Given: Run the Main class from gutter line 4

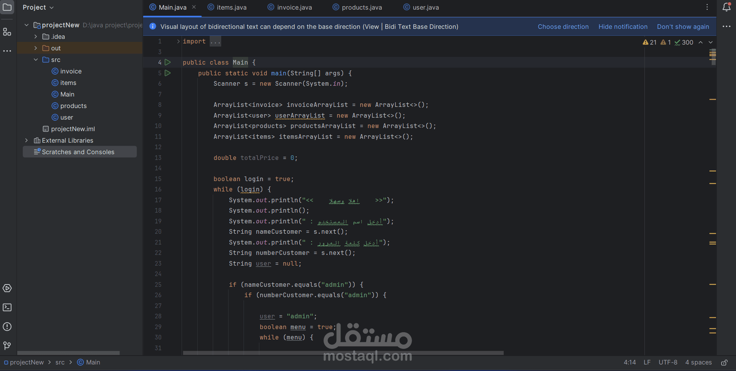Looking at the screenshot, I should point(168,62).
